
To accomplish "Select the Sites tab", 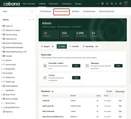I will pyautogui.click(x=62, y=47).
